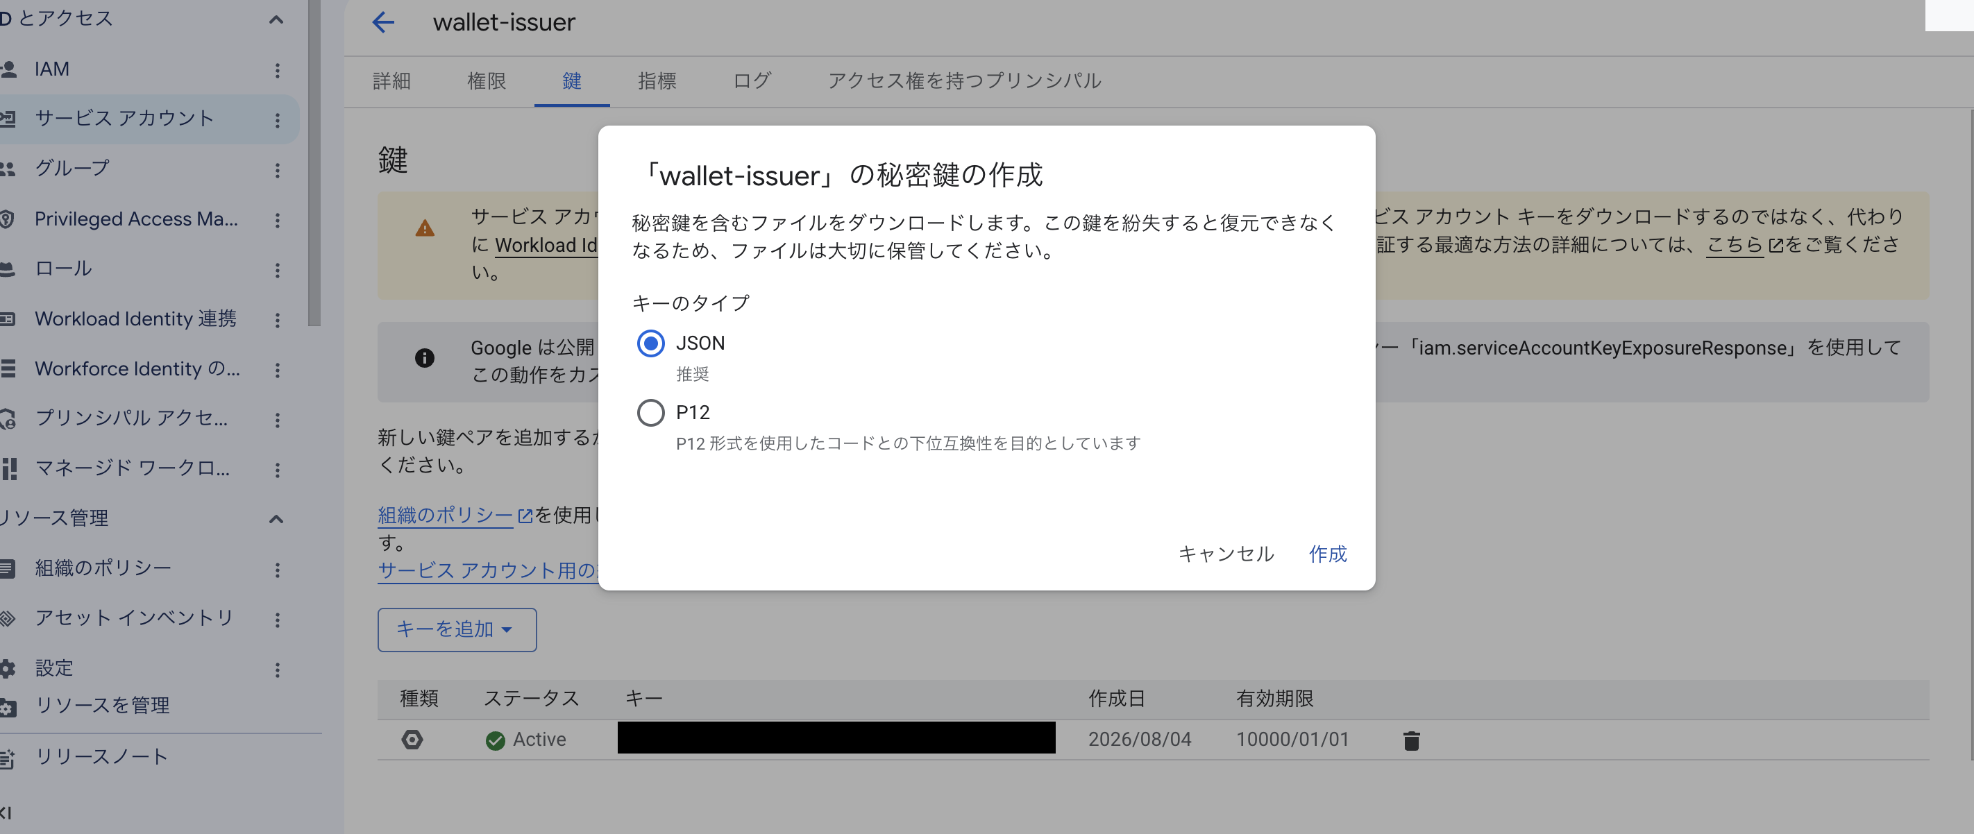Click 作成 to create the private key
This screenshot has width=1974, height=834.
coord(1327,554)
